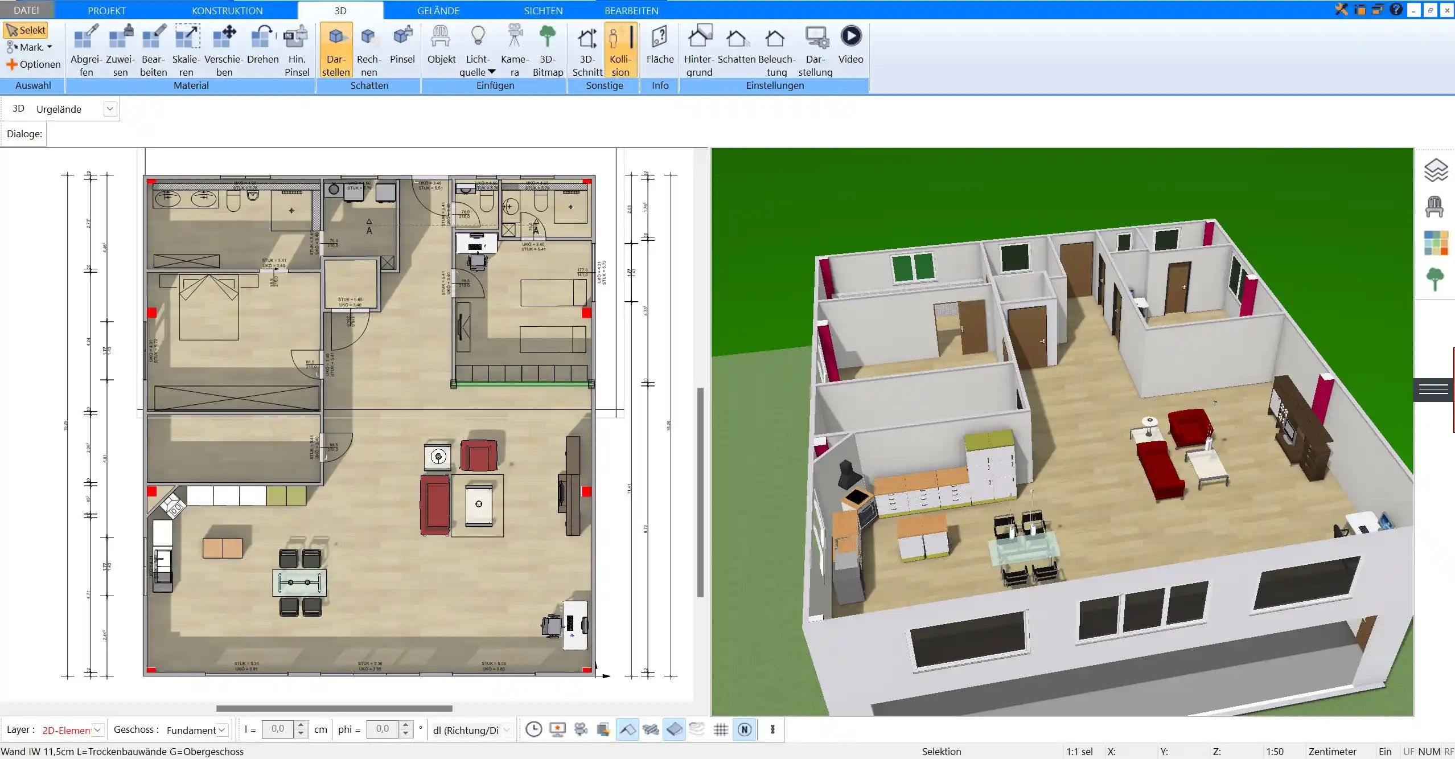Click the monitor with star icon

pos(557,729)
